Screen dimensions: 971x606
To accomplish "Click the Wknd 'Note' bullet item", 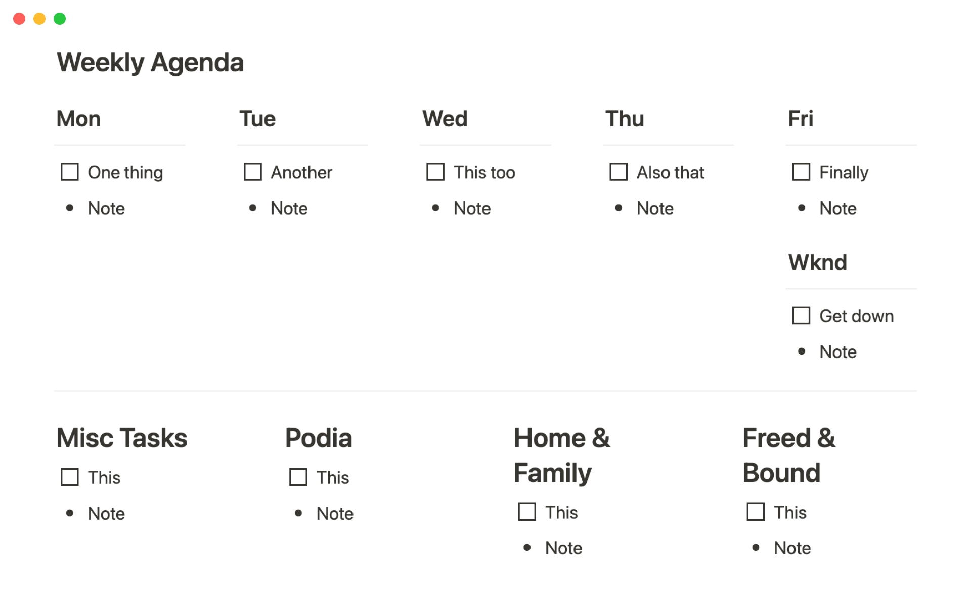I will [839, 351].
